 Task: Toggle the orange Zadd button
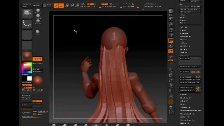point(104,4)
